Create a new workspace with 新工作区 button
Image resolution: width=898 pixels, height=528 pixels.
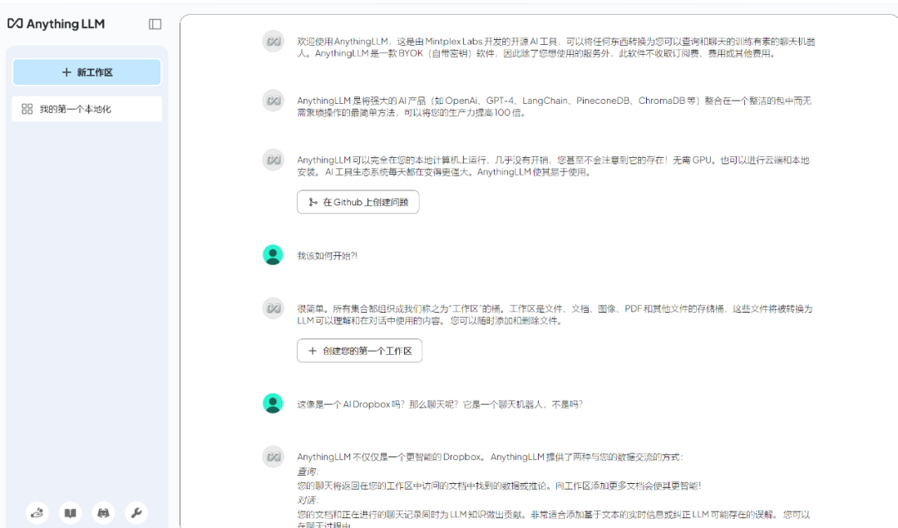pos(87,72)
